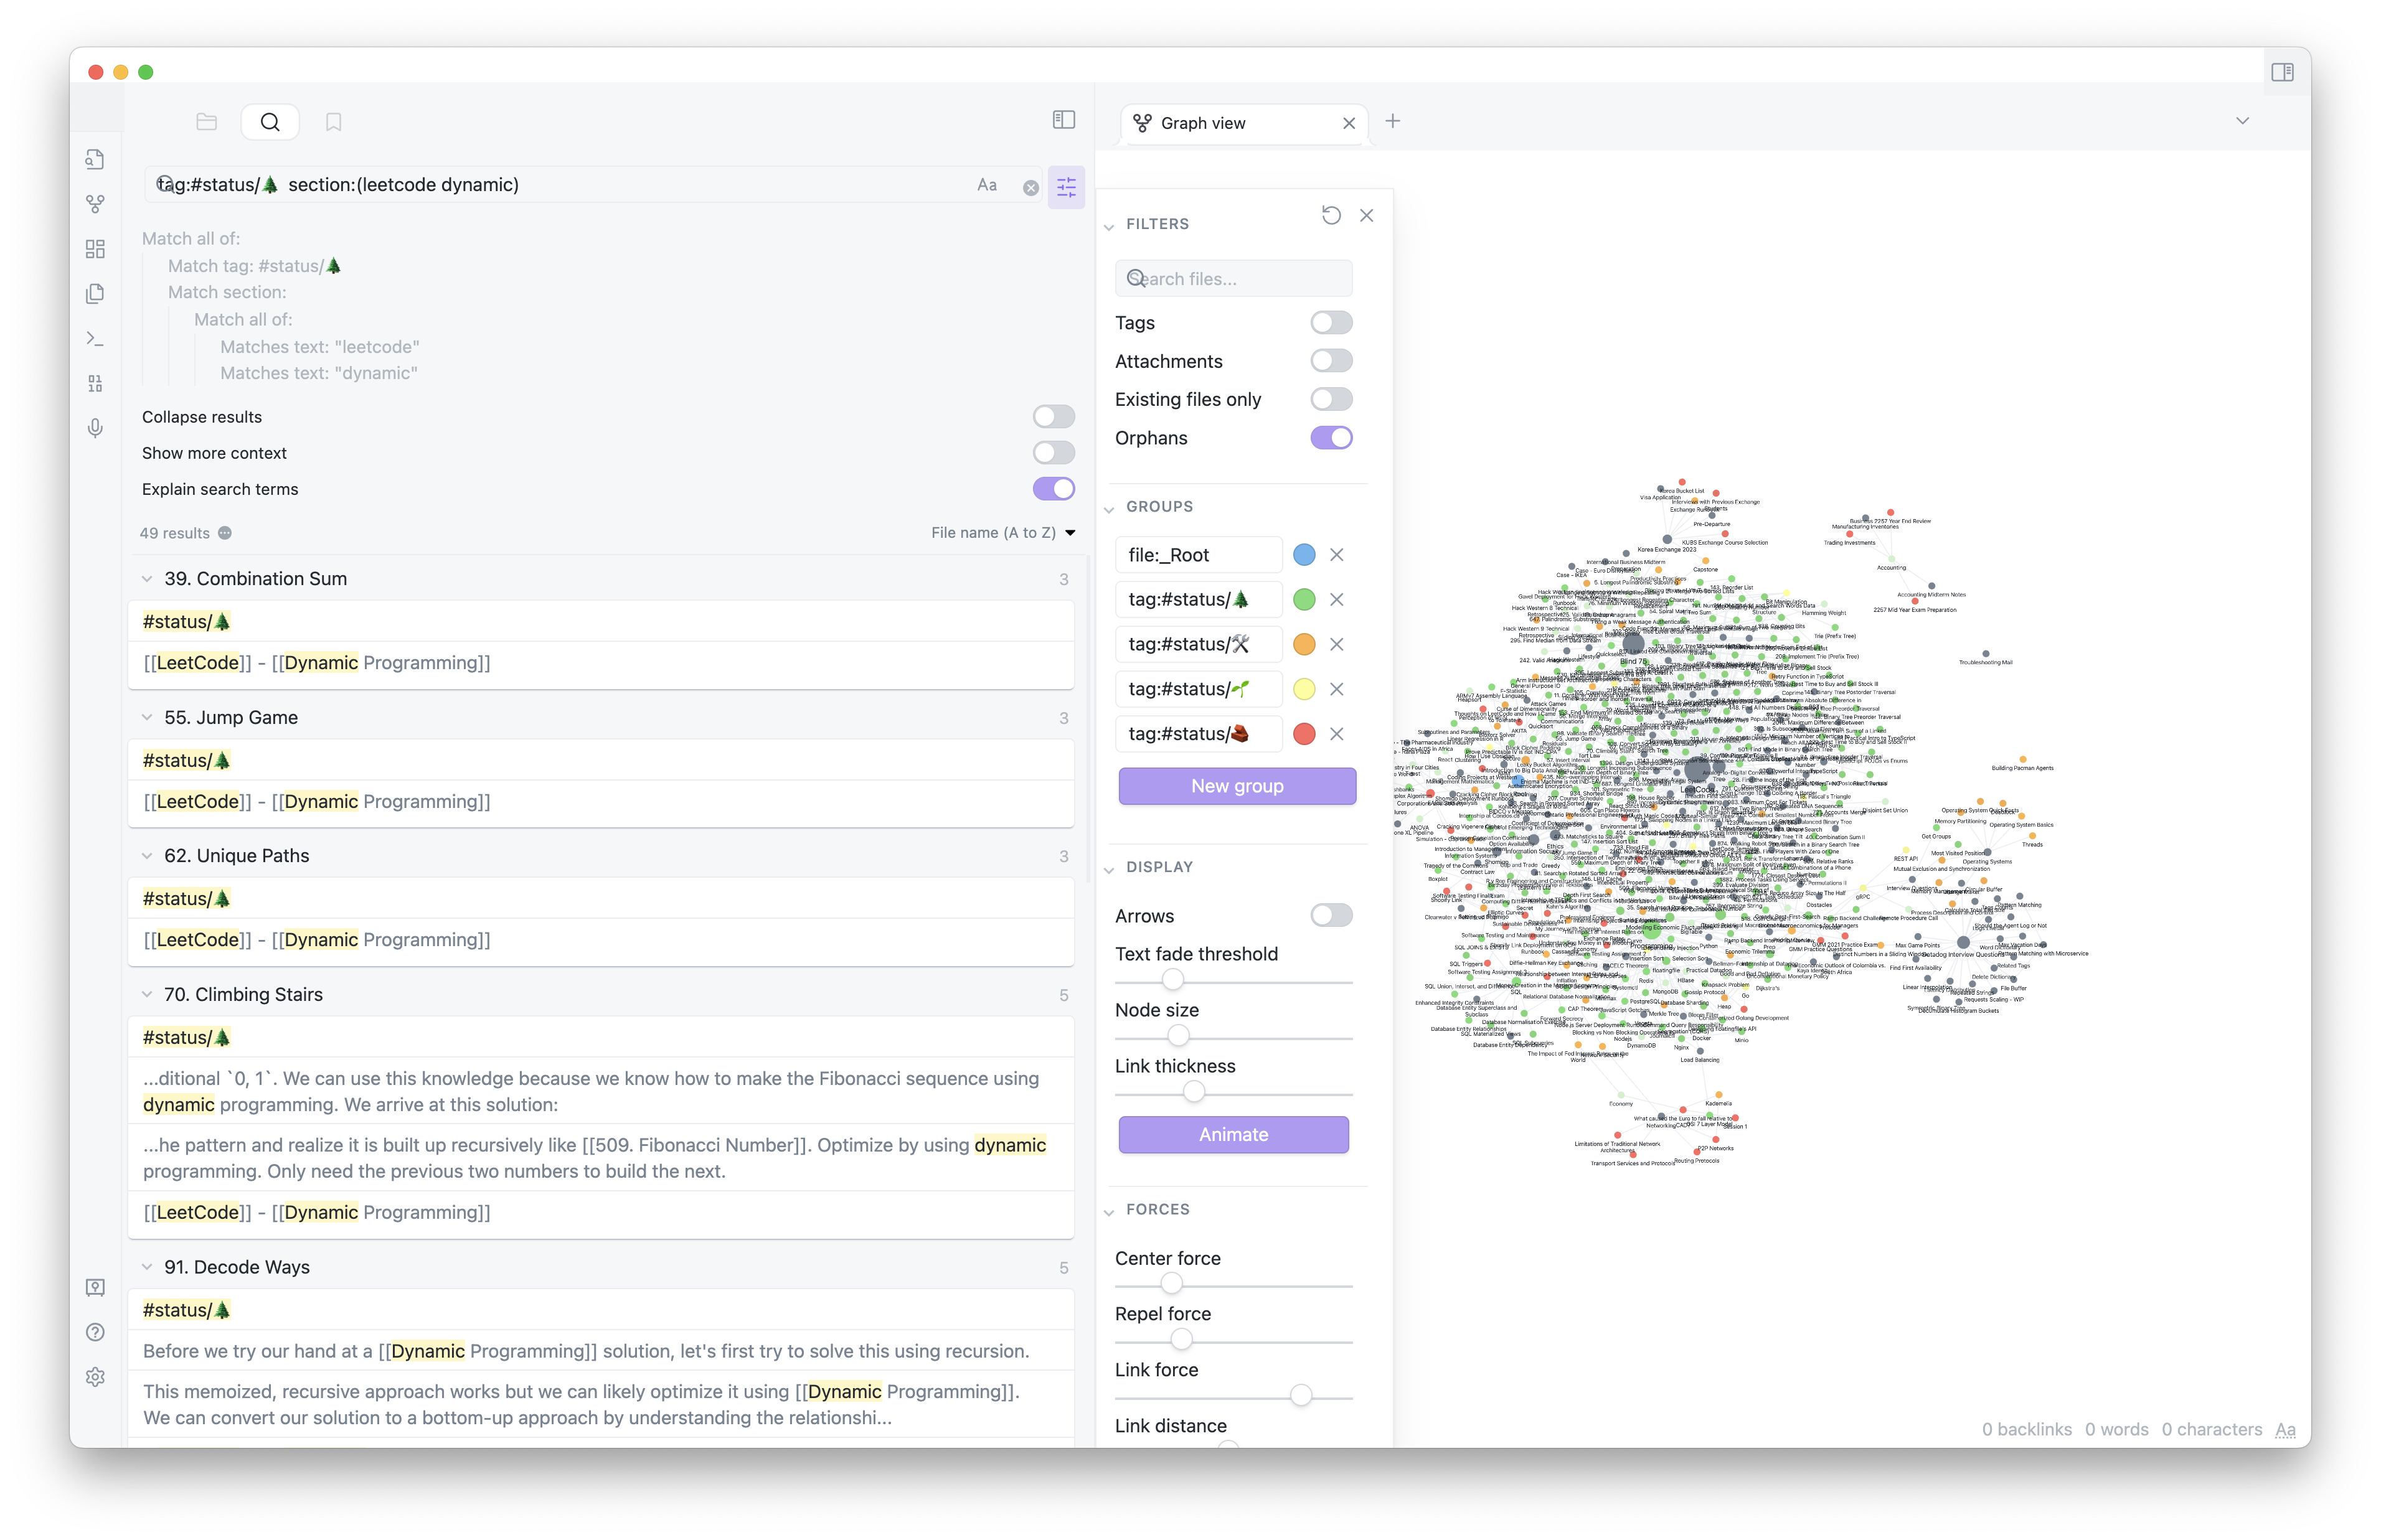Viewport: 2381px width, 1540px height.
Task: Open settings gear in ribbon
Action: [95, 1377]
